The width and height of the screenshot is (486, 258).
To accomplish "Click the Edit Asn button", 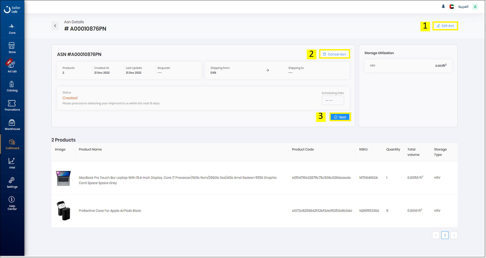I will 445,26.
